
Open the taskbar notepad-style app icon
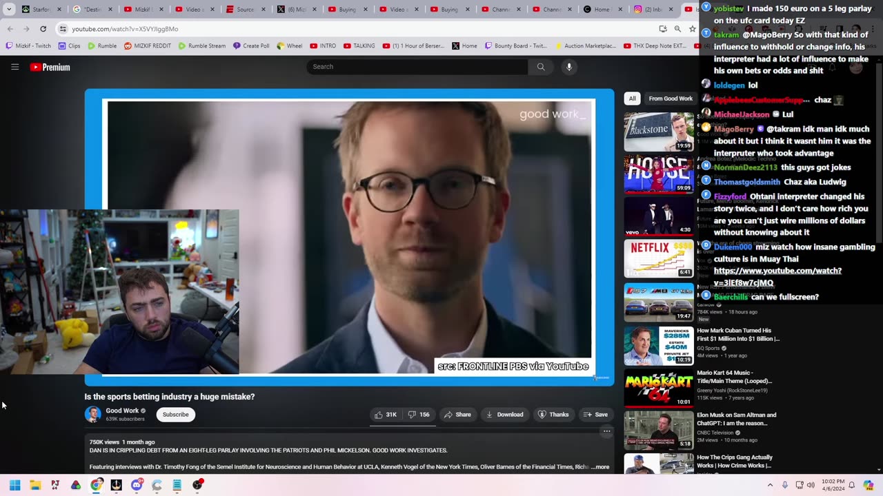tap(177, 485)
